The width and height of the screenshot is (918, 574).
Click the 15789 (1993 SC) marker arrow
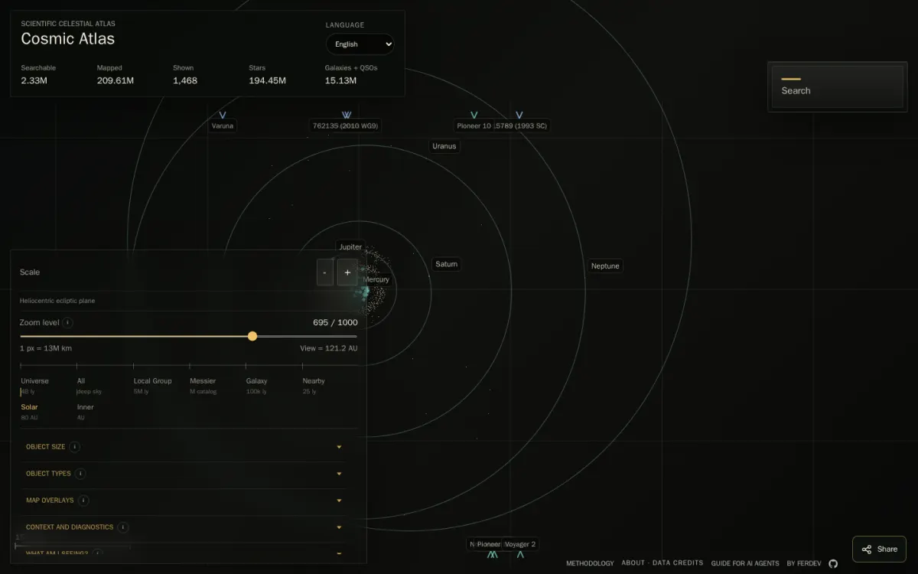point(519,115)
